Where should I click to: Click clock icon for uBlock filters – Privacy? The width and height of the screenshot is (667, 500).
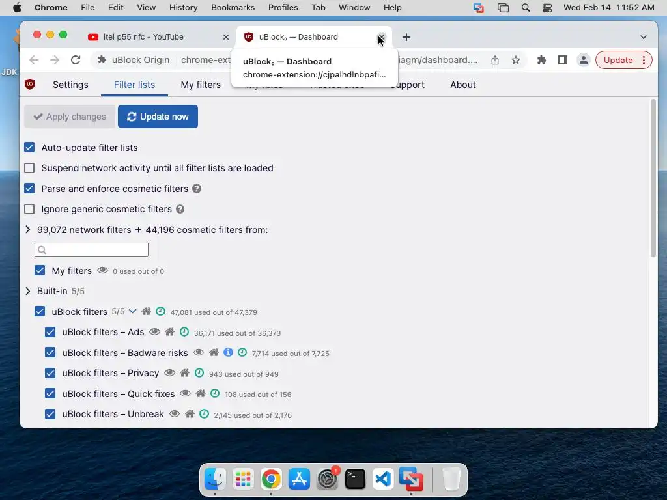point(199,373)
